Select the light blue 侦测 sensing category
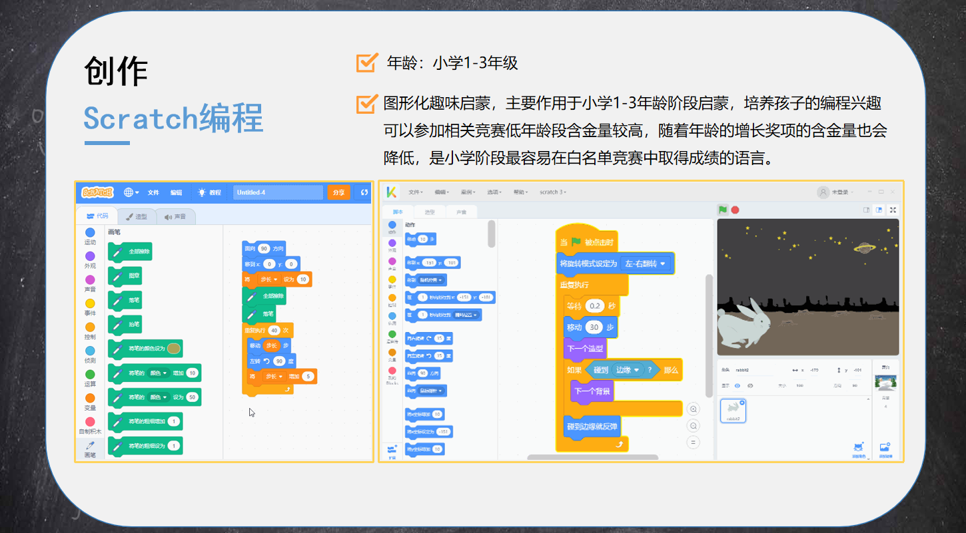The width and height of the screenshot is (966, 533). tap(90, 355)
